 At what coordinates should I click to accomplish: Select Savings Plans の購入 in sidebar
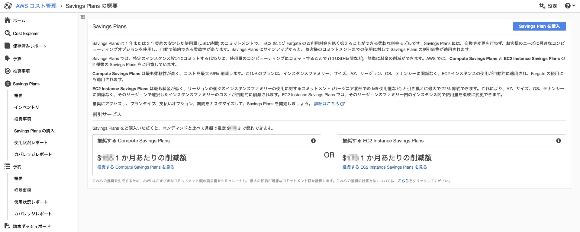(x=34, y=131)
